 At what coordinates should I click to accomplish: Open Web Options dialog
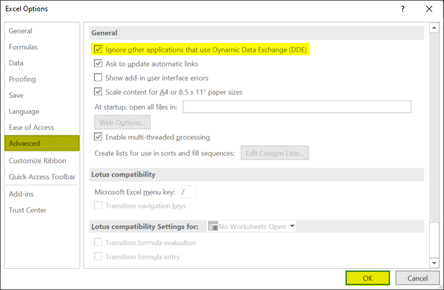point(122,122)
